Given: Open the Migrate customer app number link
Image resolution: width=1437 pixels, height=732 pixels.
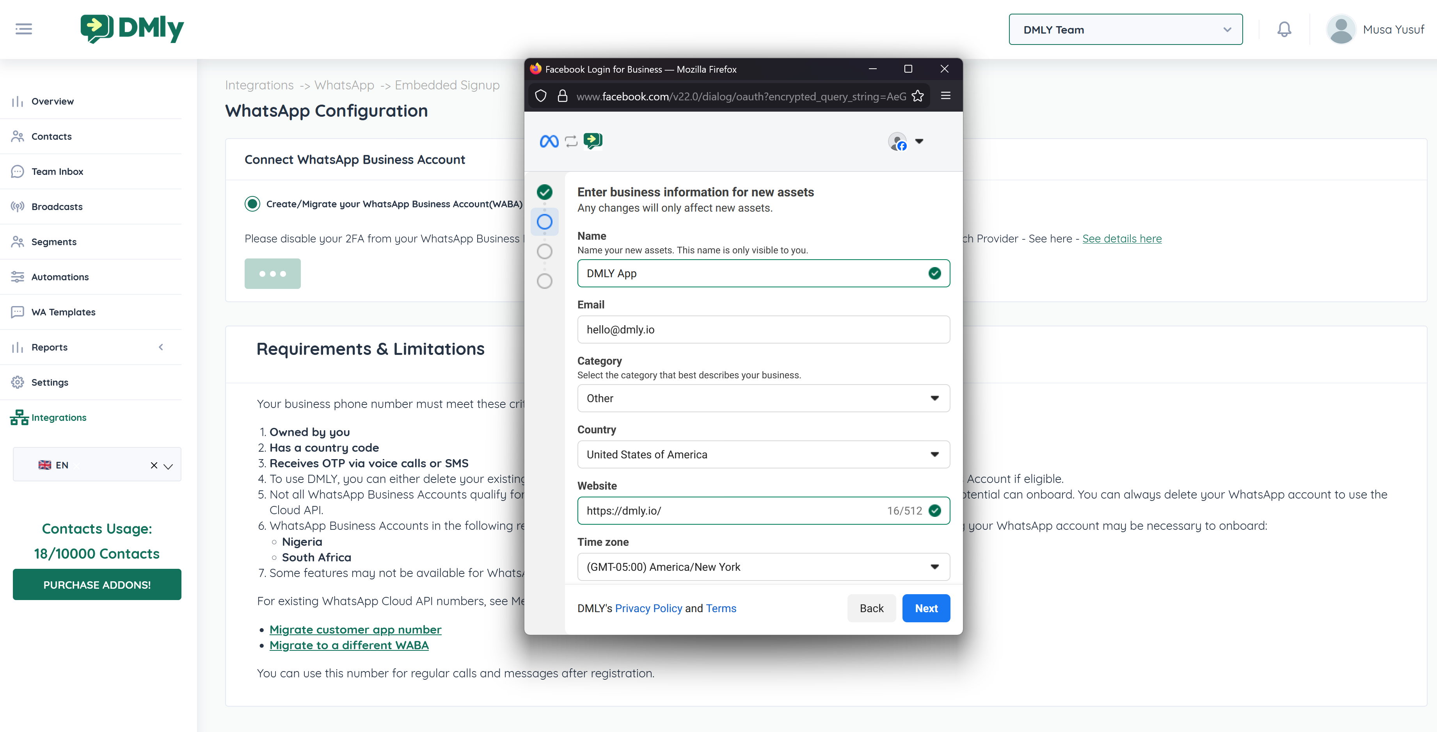Looking at the screenshot, I should [x=355, y=629].
